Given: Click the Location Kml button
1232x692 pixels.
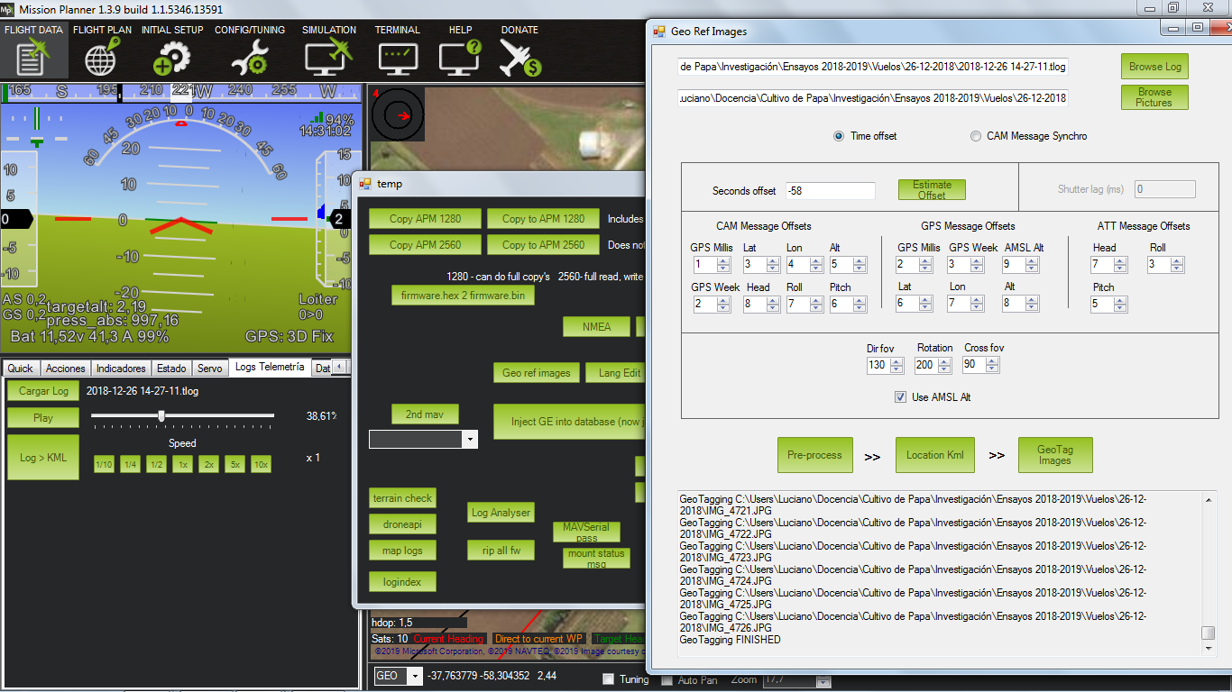Looking at the screenshot, I should pyautogui.click(x=935, y=455).
